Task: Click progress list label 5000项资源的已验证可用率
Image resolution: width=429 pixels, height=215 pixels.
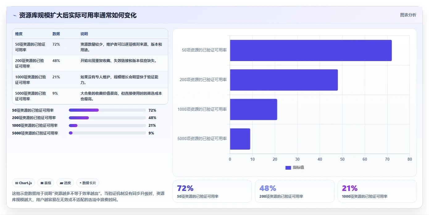Action: tap(35, 133)
